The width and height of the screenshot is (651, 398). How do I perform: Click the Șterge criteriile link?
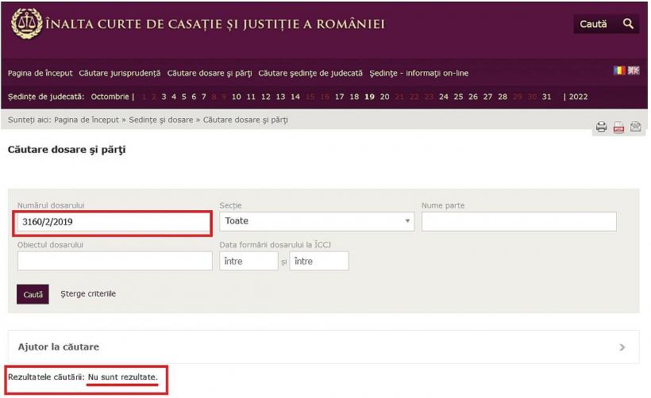(88, 294)
